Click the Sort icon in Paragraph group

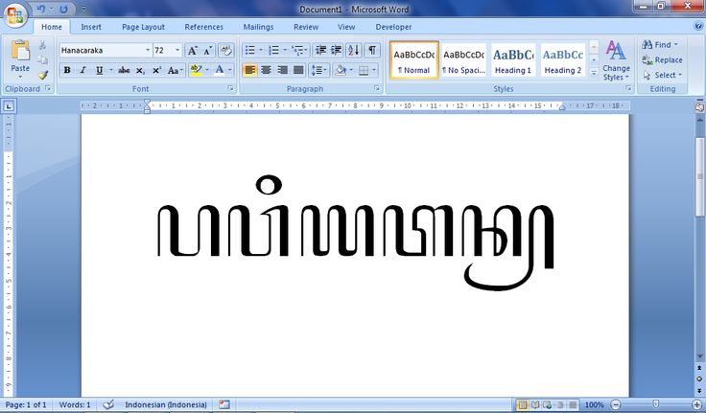(x=354, y=50)
